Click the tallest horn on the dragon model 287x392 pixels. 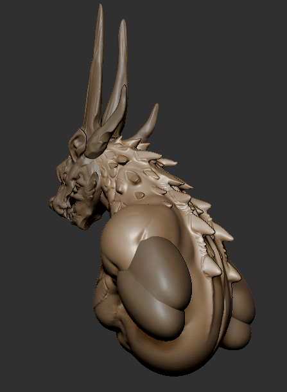click(x=94, y=70)
